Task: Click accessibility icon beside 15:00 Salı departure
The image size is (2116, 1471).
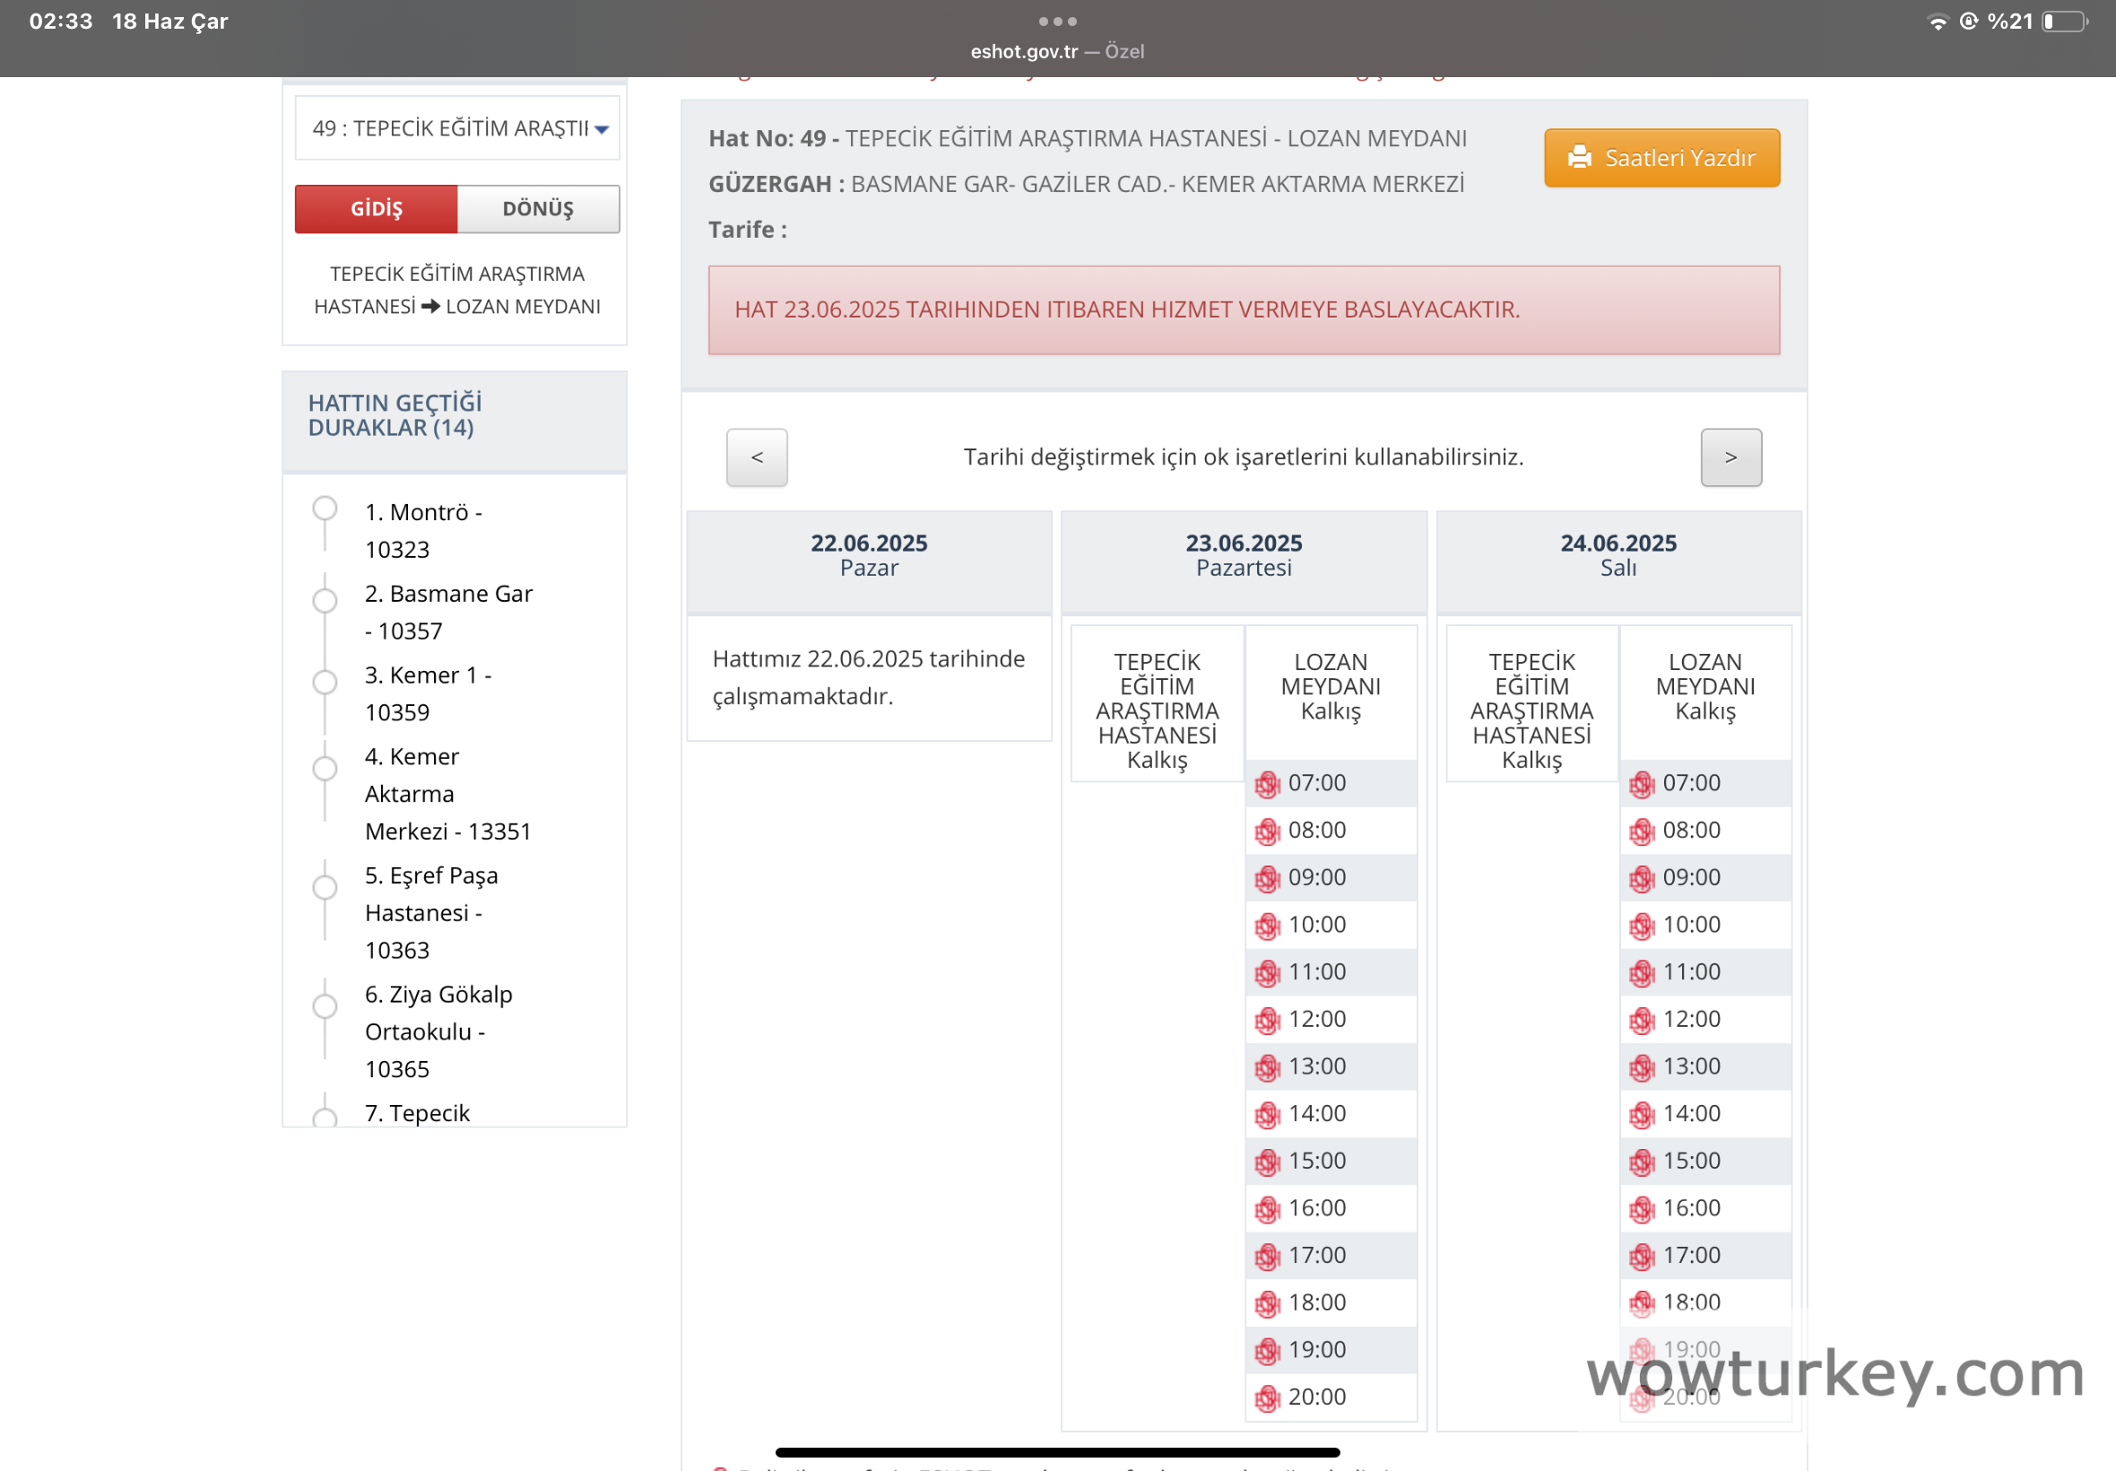Action: click(1641, 1162)
